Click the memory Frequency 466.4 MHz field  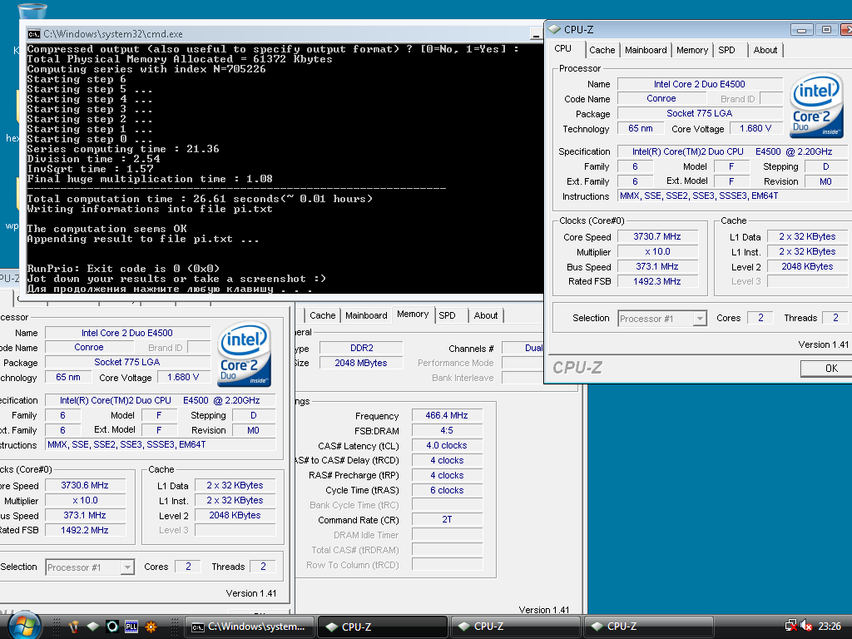447,416
